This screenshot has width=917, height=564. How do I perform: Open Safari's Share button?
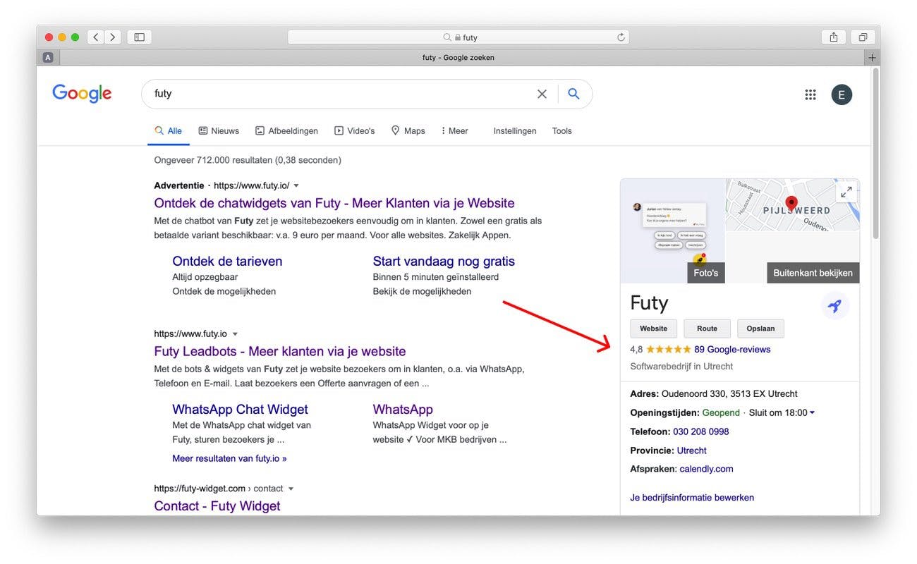click(834, 37)
